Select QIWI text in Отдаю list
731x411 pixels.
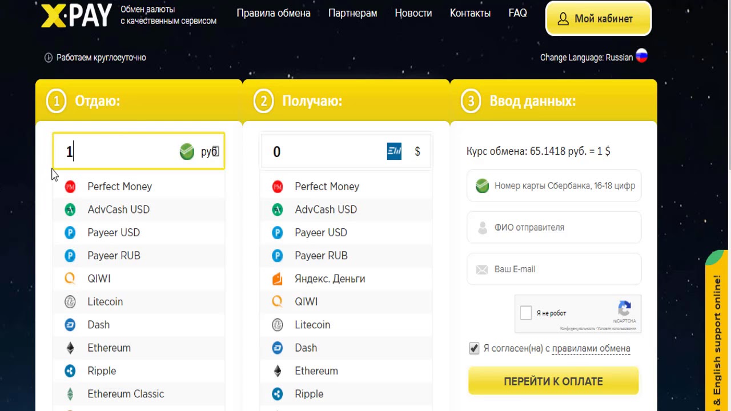click(x=99, y=279)
